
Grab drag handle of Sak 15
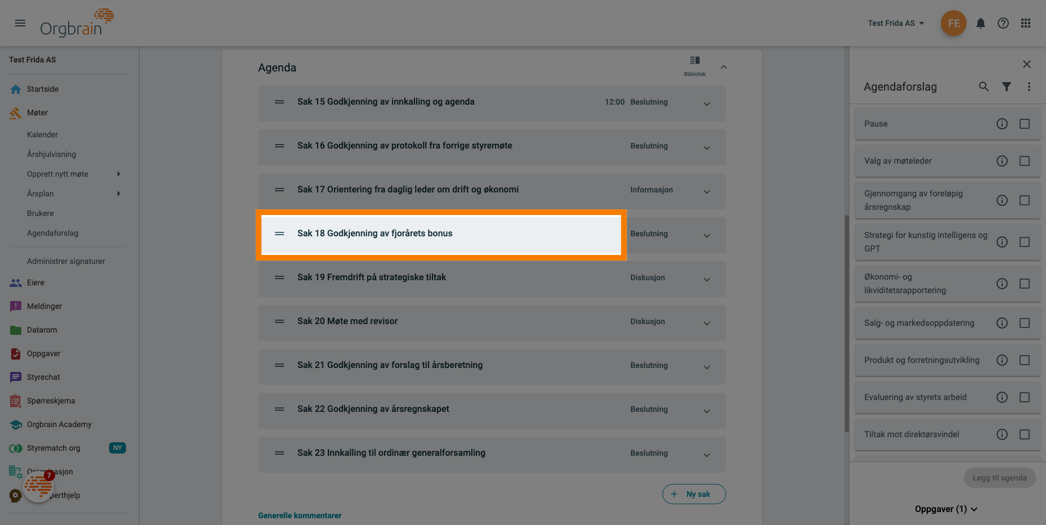(279, 102)
